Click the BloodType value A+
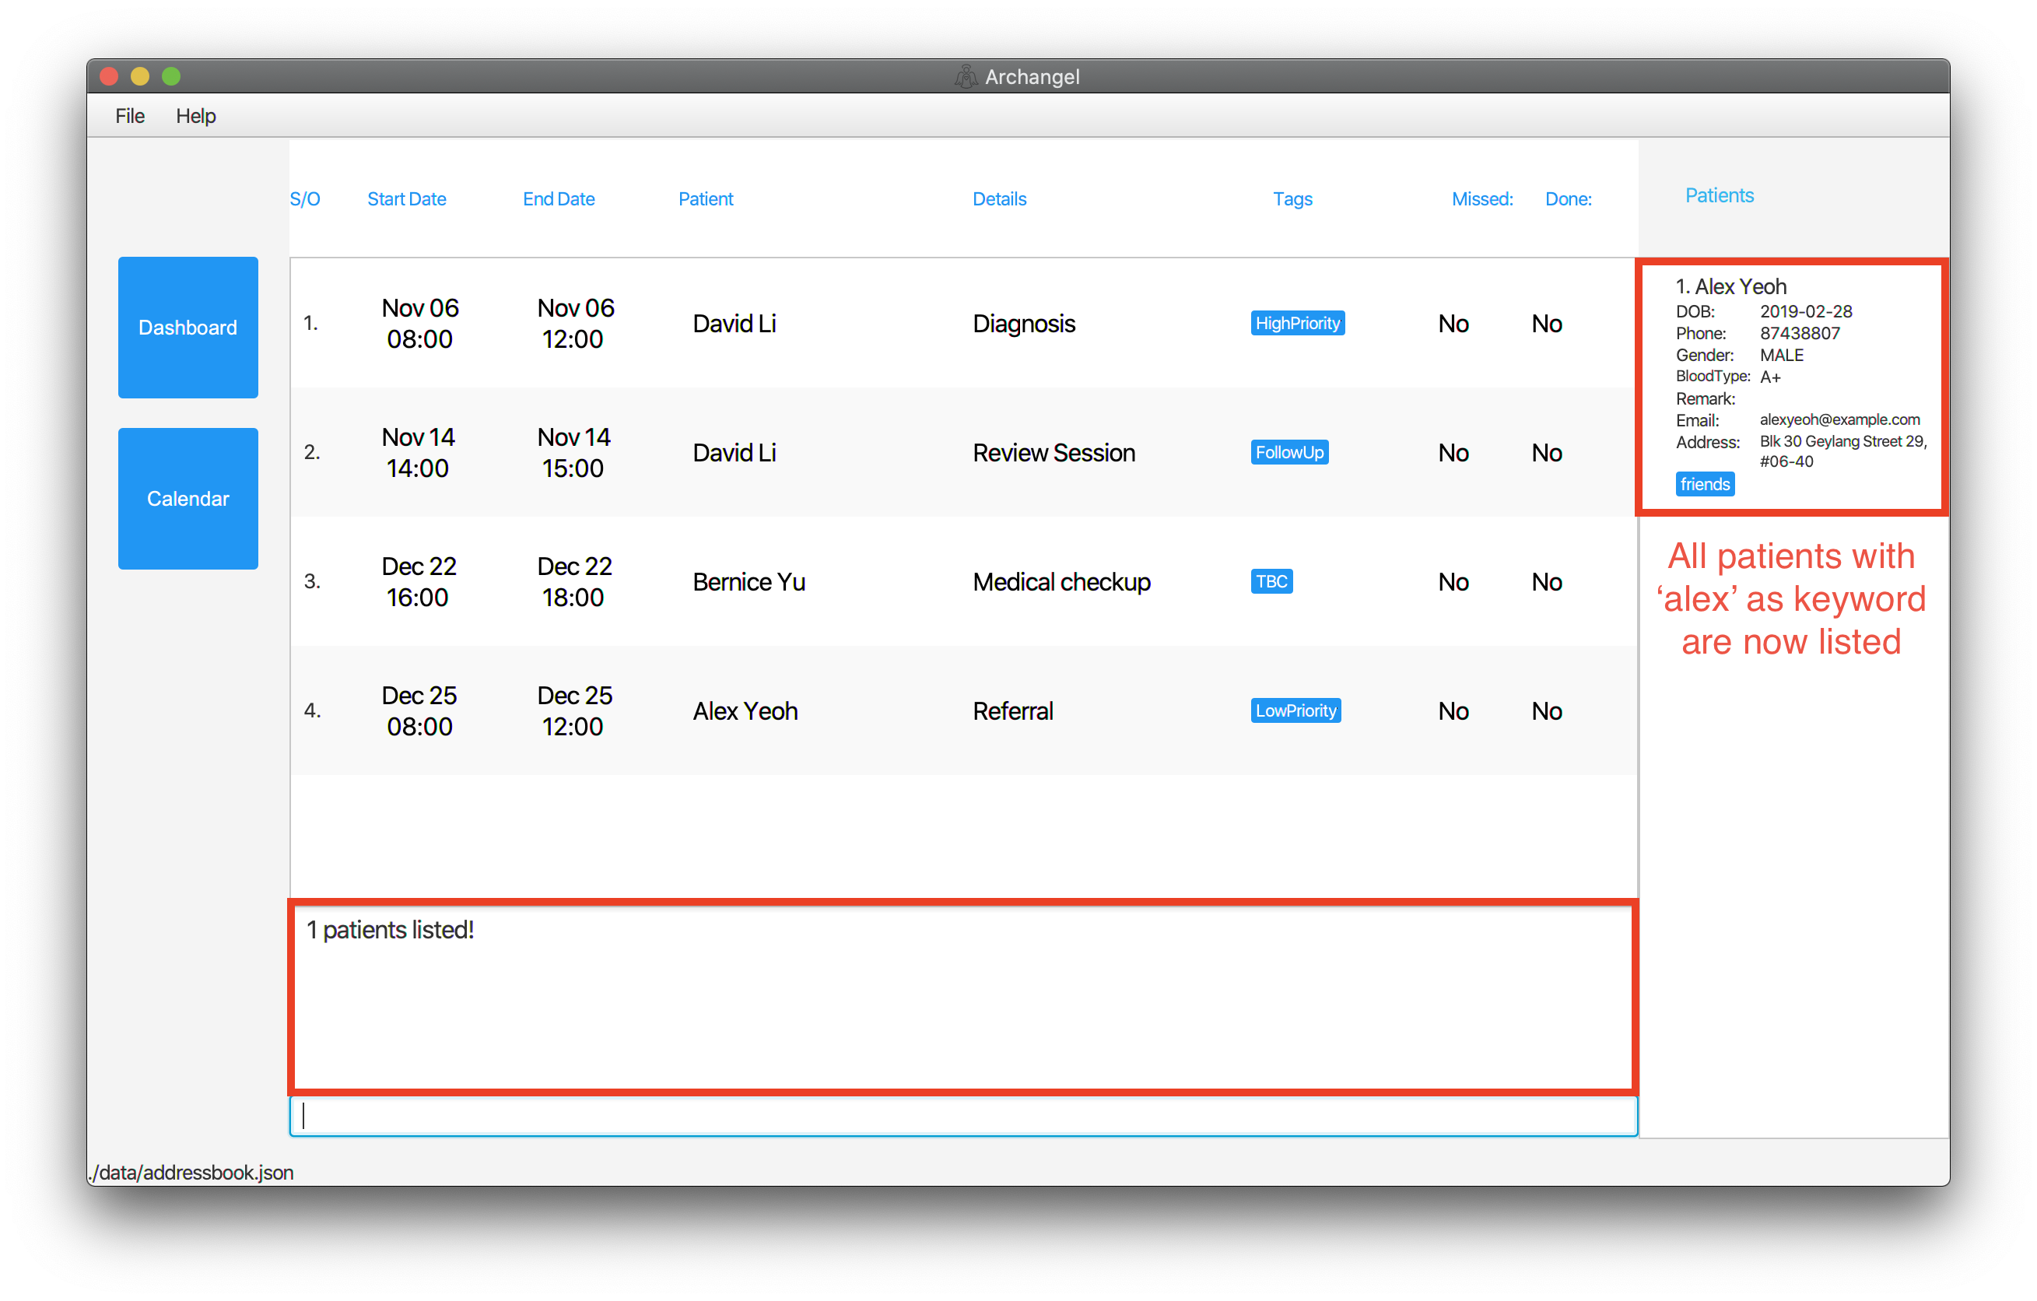2037x1301 pixels. [x=1769, y=377]
